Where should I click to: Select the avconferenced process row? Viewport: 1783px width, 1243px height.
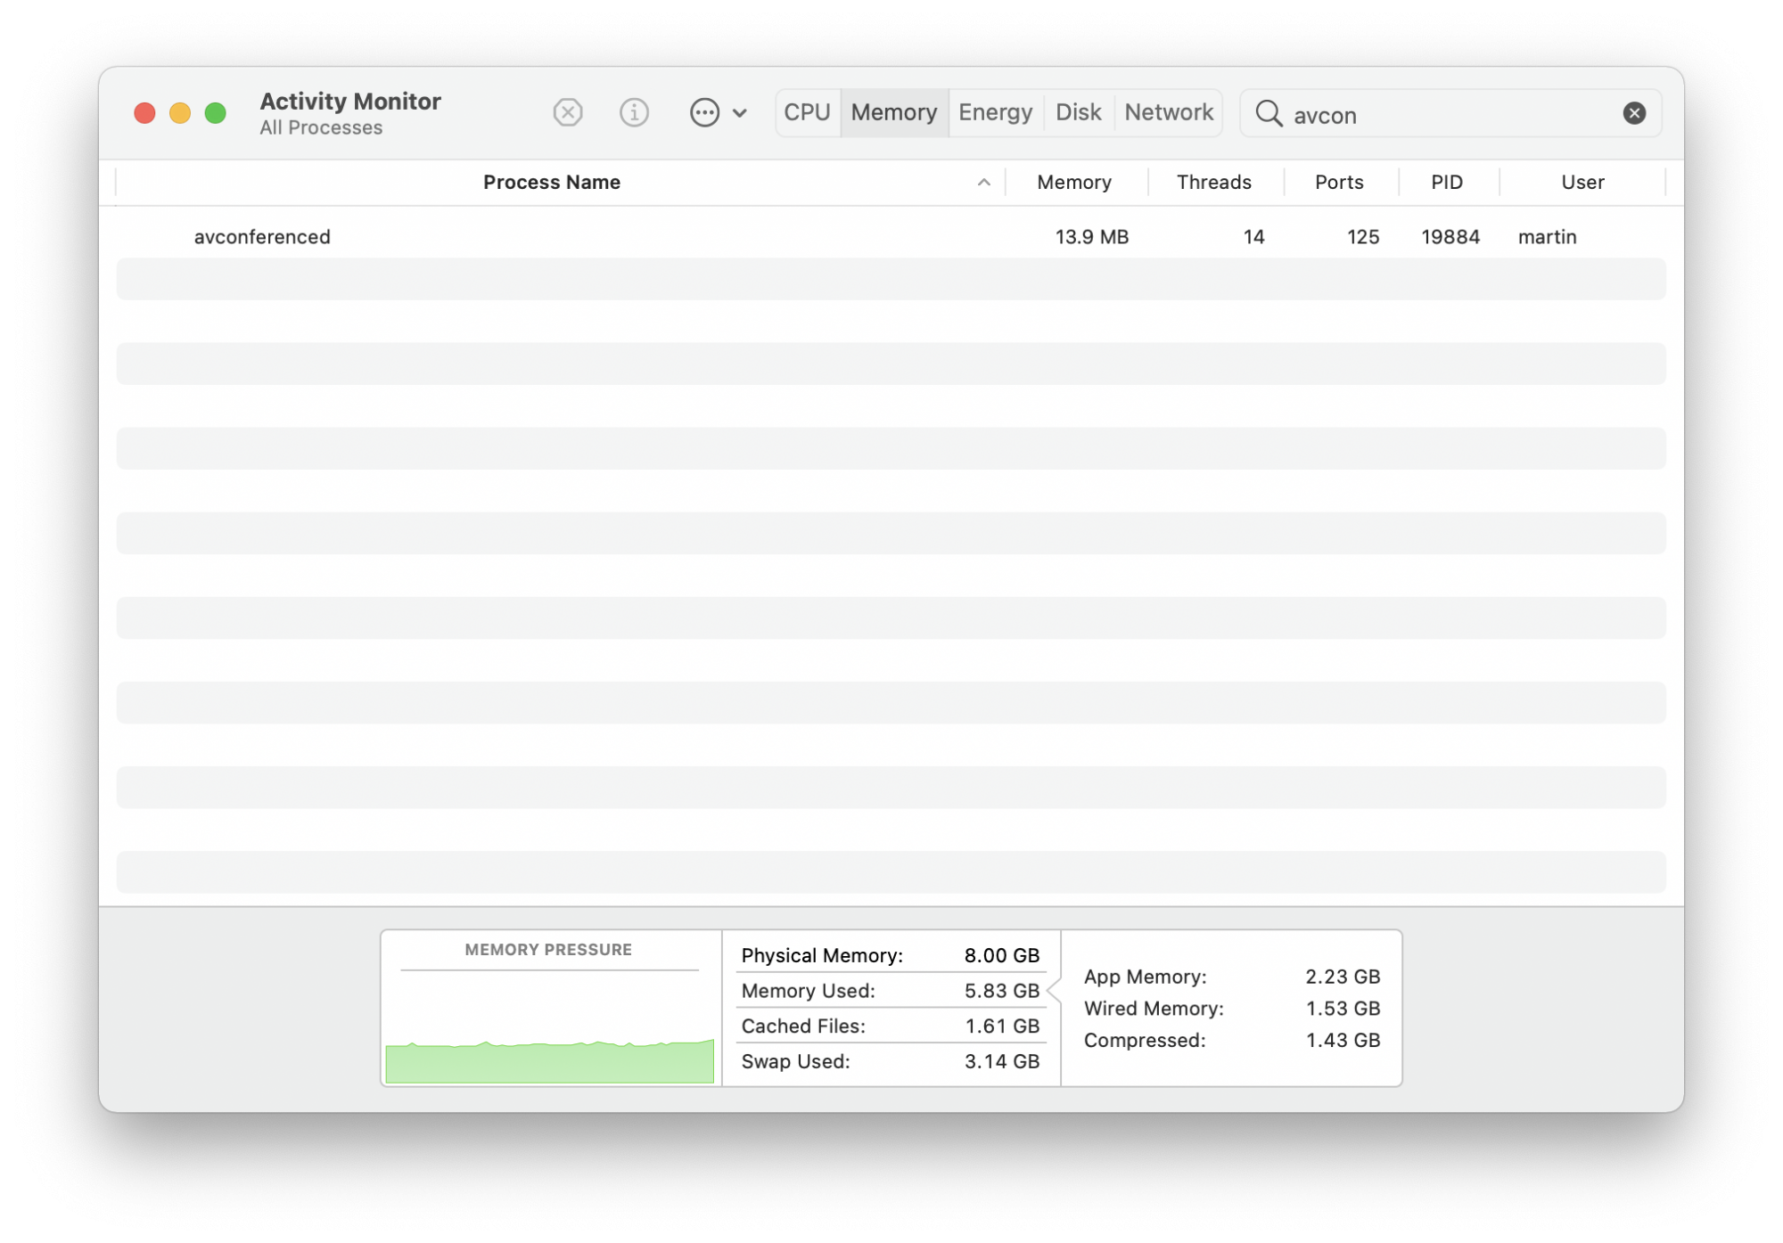click(x=891, y=237)
